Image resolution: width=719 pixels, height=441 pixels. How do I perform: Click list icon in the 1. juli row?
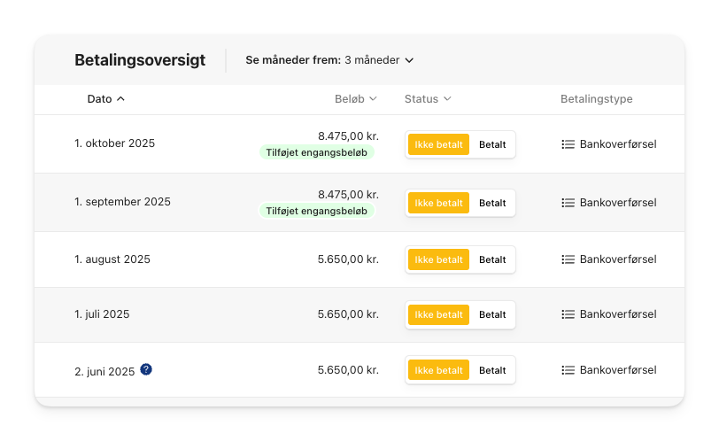(x=568, y=314)
